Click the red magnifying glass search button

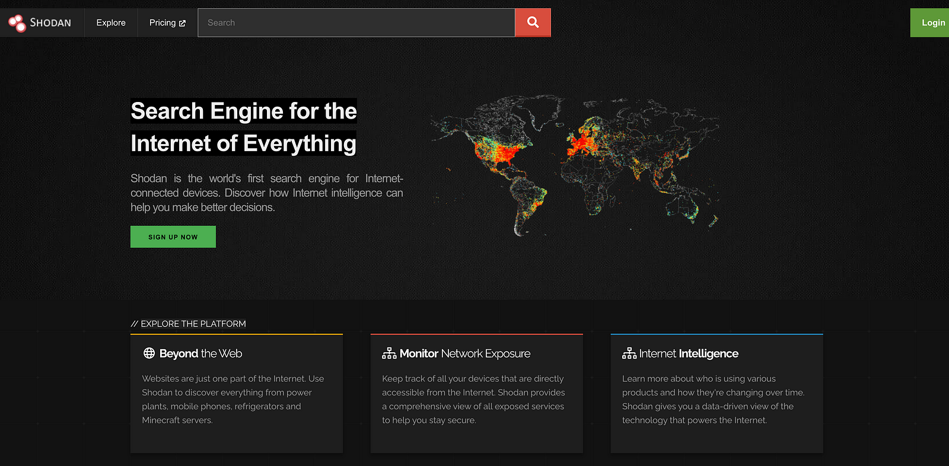click(533, 23)
